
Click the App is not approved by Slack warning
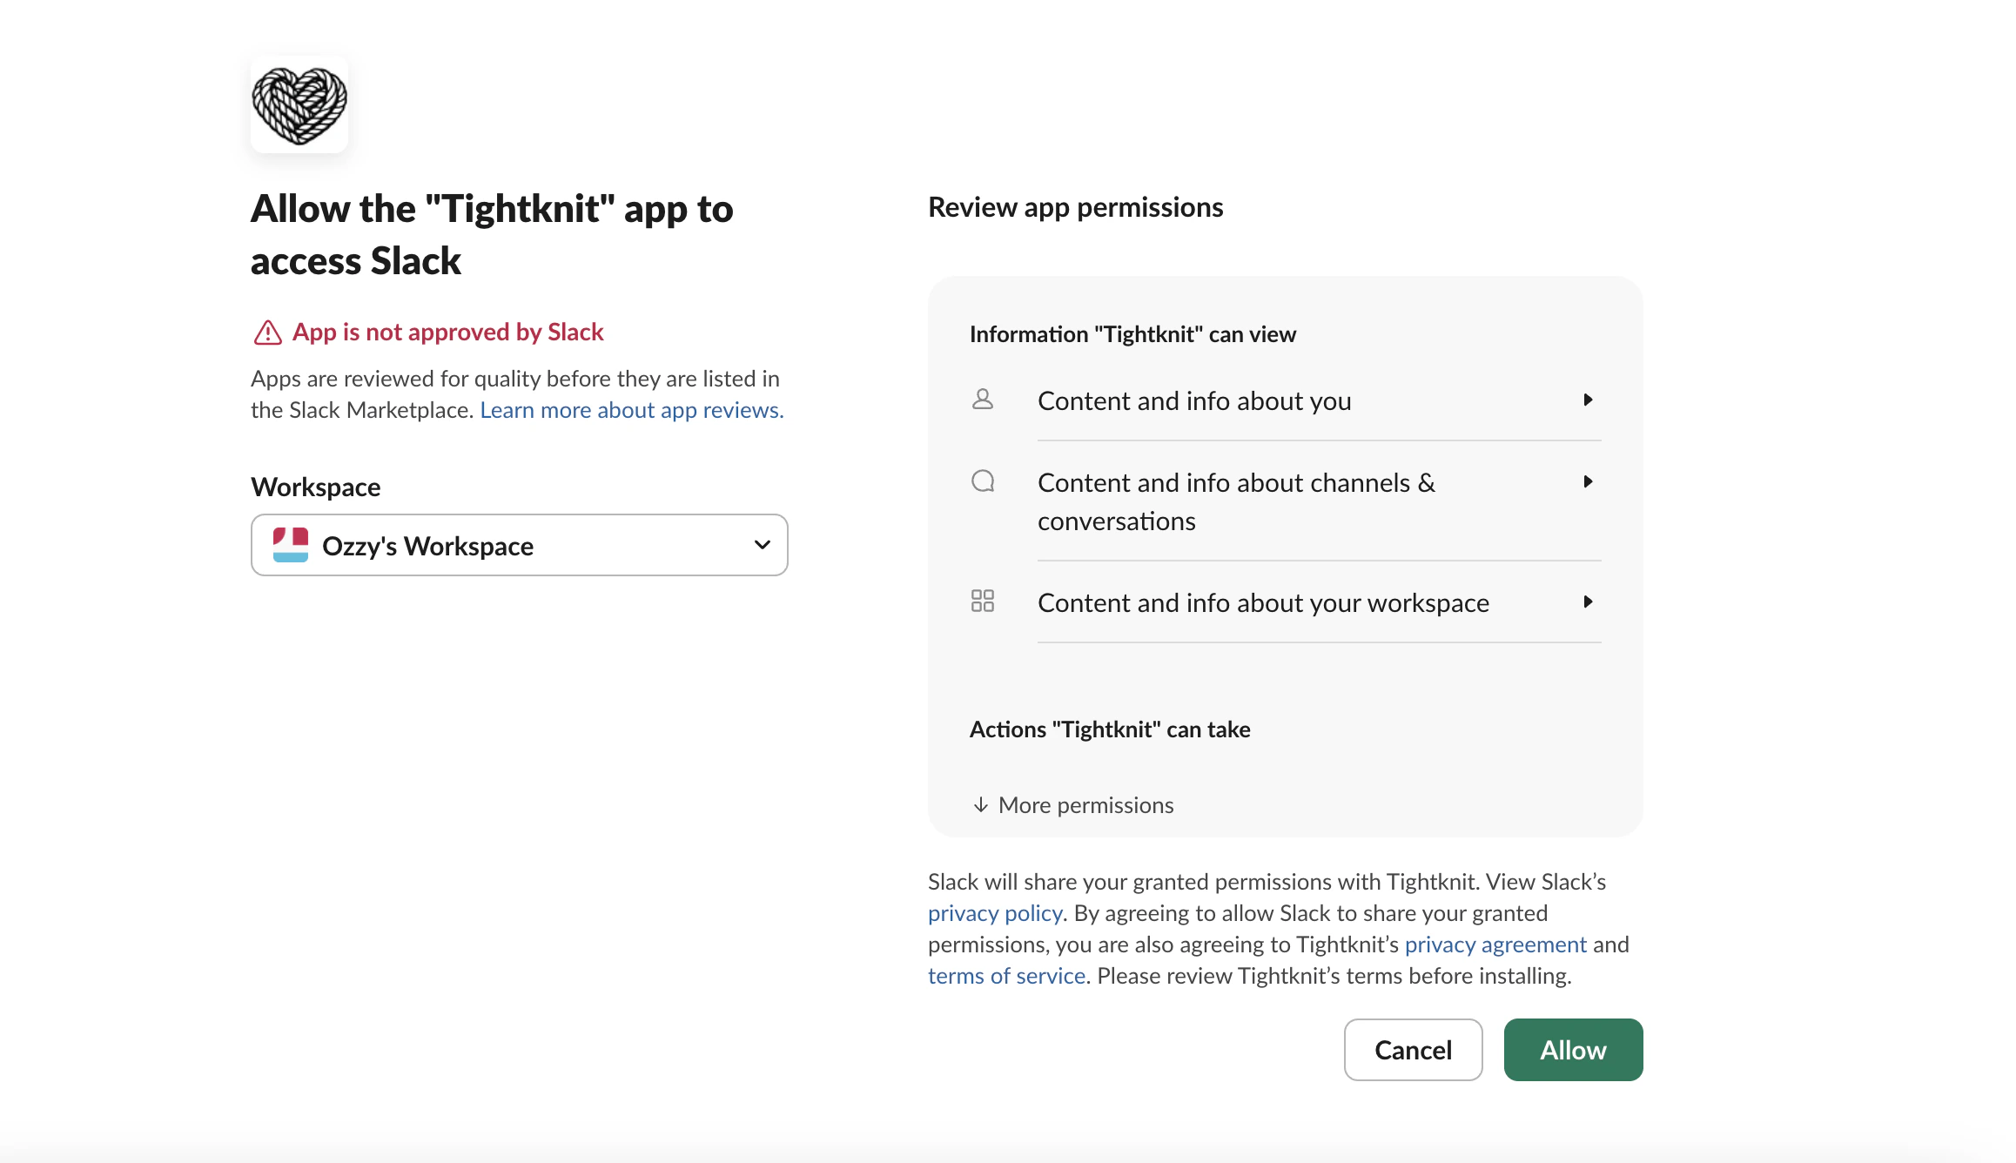tap(447, 332)
